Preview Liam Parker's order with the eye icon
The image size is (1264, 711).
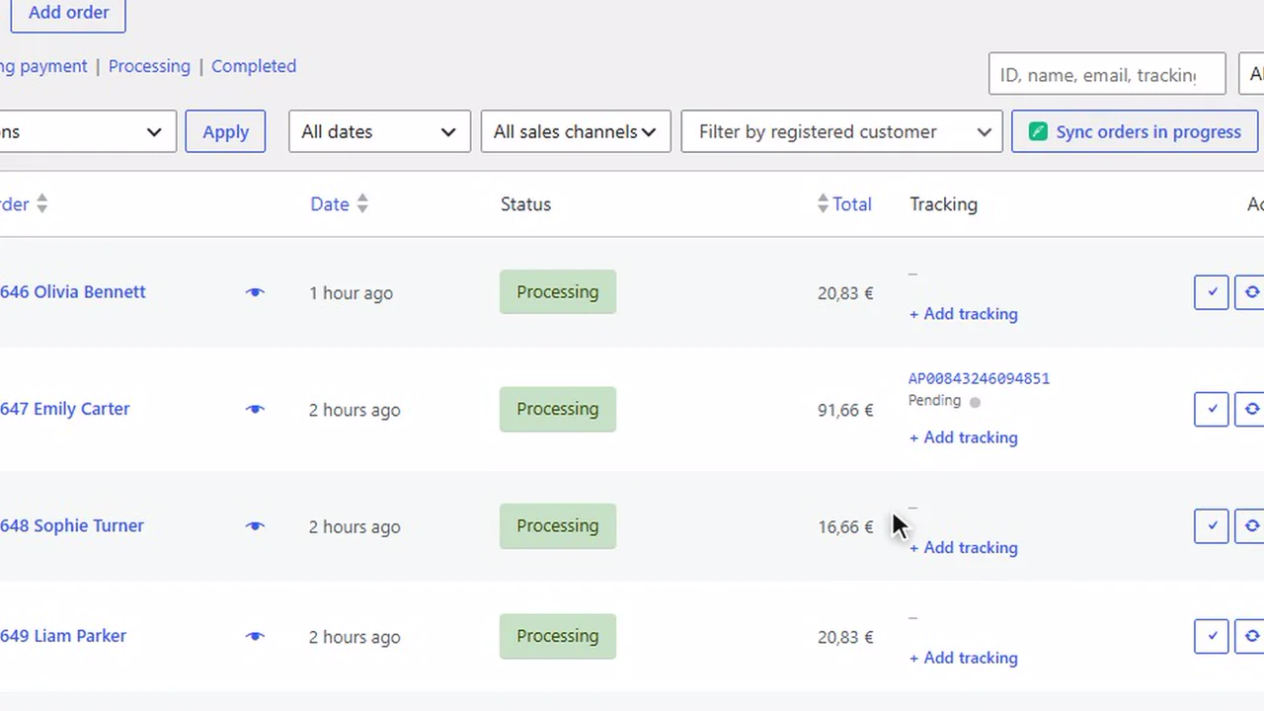click(x=255, y=636)
